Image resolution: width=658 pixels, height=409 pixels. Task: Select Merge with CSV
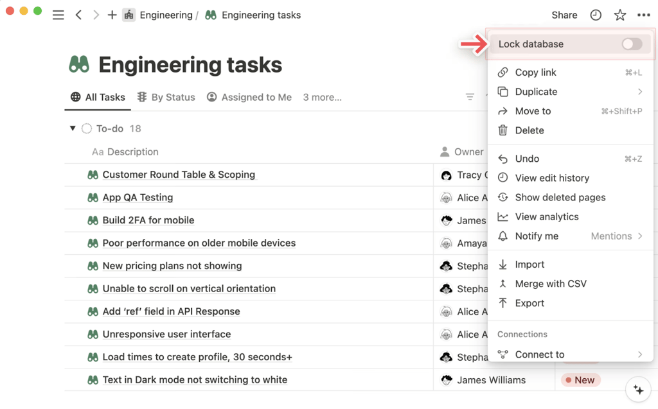point(550,283)
